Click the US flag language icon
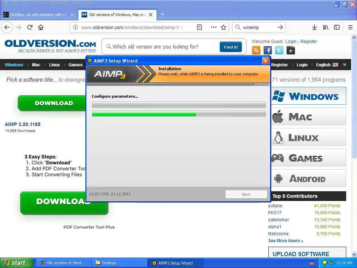This screenshot has width=357, height=268. [335, 65]
